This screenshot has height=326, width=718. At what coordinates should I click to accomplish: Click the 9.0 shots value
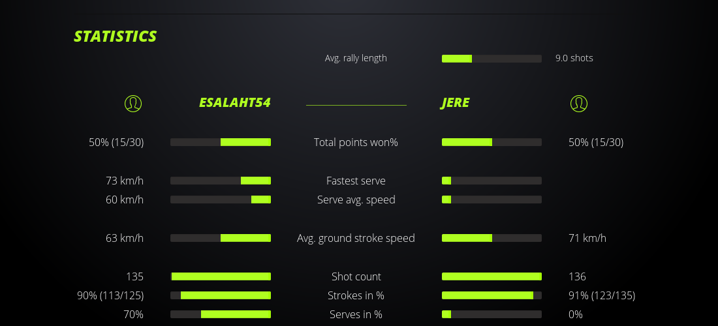pyautogui.click(x=574, y=58)
